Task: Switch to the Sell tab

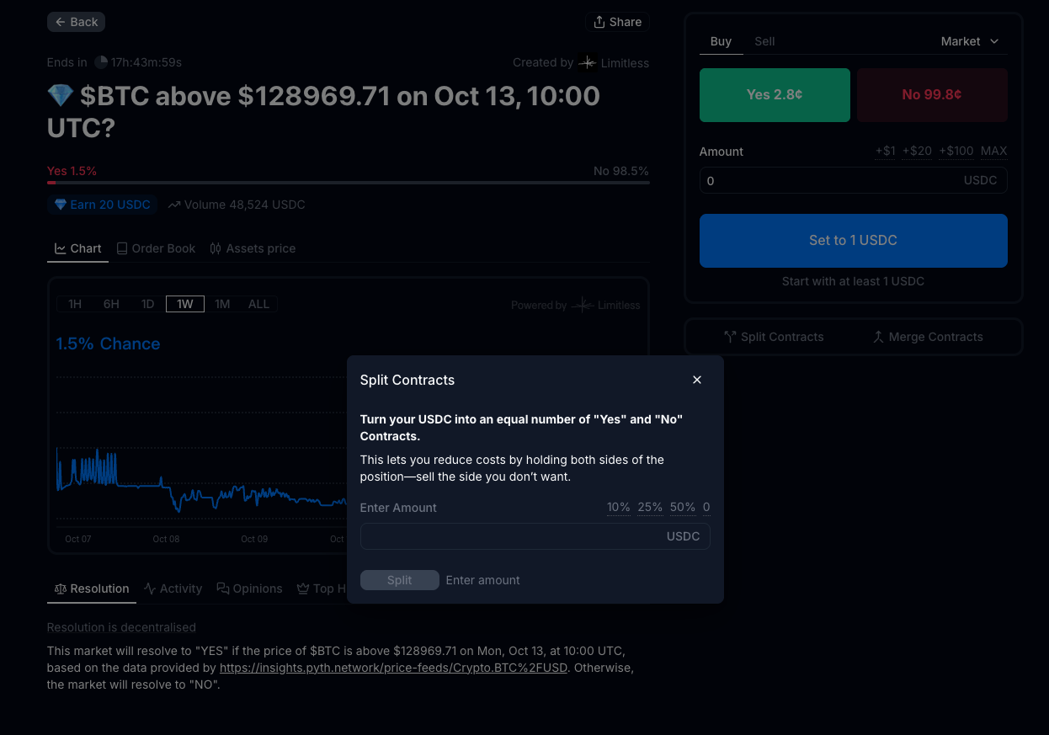Action: (x=764, y=41)
